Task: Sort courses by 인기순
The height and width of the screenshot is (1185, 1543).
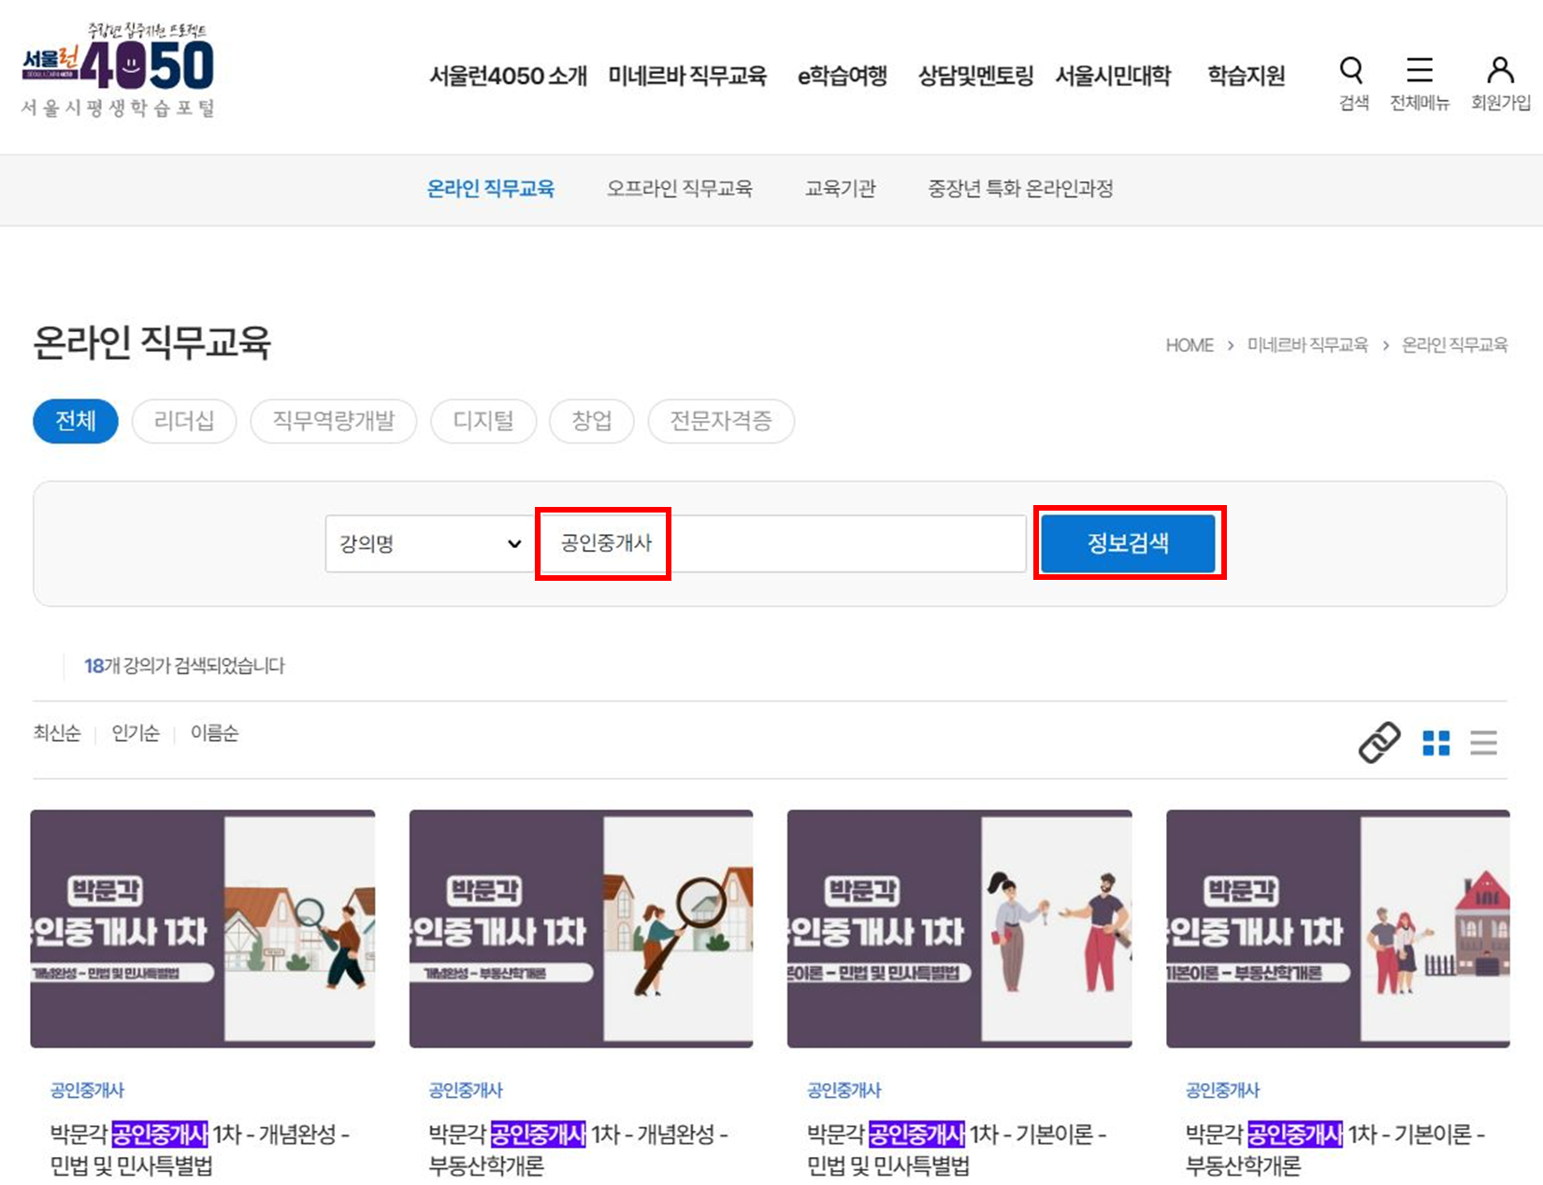Action: tap(136, 733)
